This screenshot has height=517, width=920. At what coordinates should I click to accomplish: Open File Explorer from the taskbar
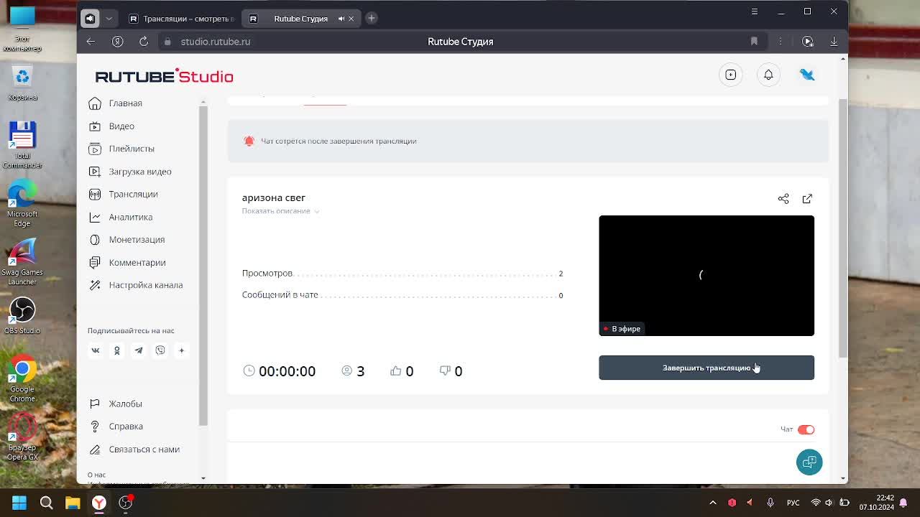click(73, 503)
